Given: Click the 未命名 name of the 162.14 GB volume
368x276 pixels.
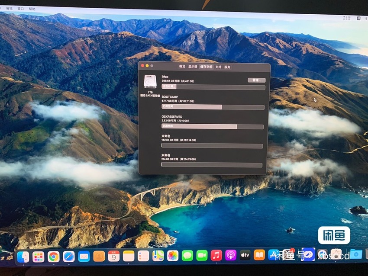Looking at the screenshot, I should (166, 136).
